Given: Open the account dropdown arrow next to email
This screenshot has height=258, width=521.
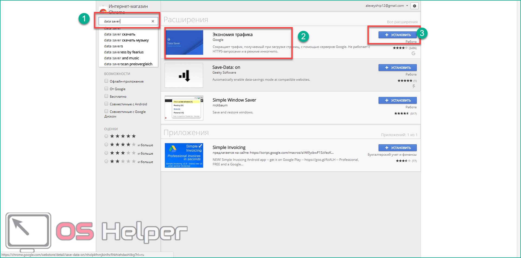Looking at the screenshot, I should click(407, 6).
